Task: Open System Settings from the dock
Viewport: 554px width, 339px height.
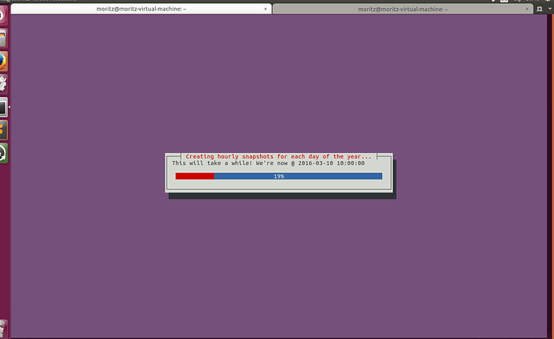Action: (x=3, y=84)
